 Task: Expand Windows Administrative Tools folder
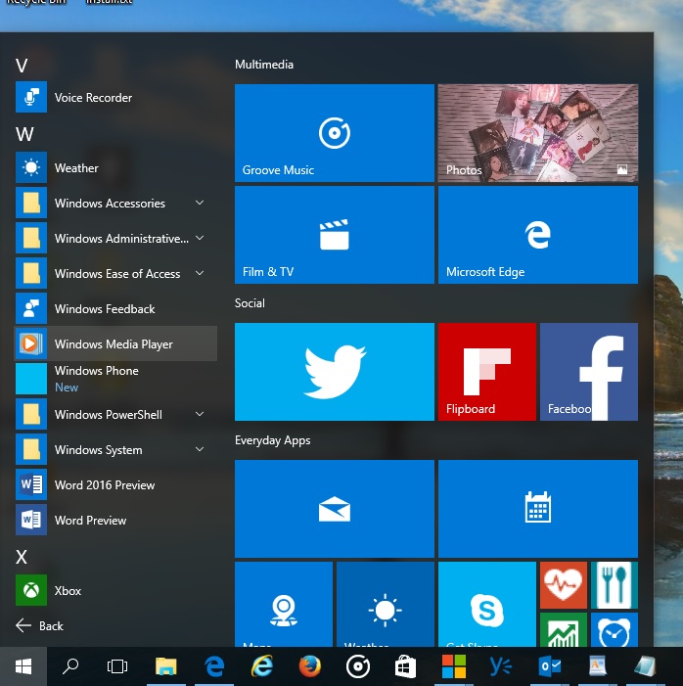coord(115,238)
